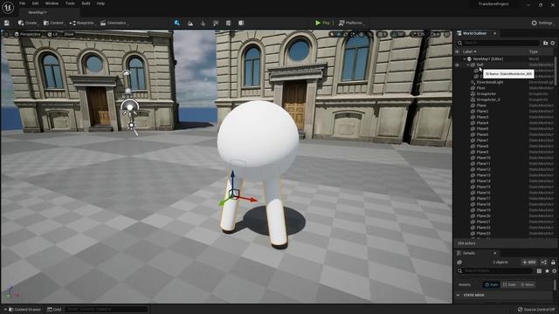Viewport: 559px width, 314px height.
Task: Collapse the Ball actor tree node
Action: 468,65
